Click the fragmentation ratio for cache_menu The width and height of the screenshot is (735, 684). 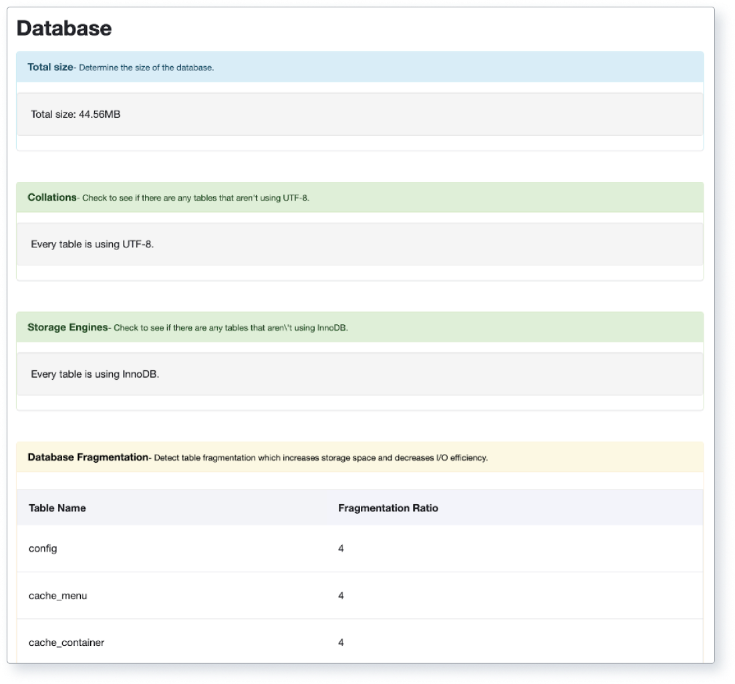(341, 595)
